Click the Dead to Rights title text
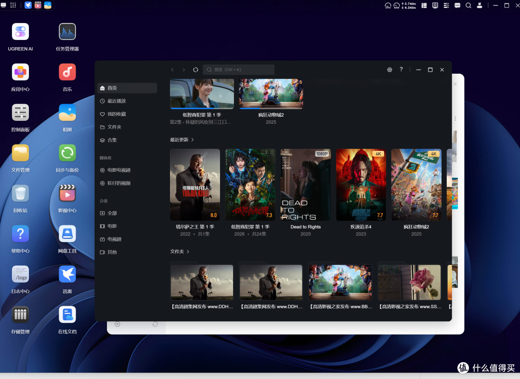The height and width of the screenshot is (379, 520). coord(305,227)
